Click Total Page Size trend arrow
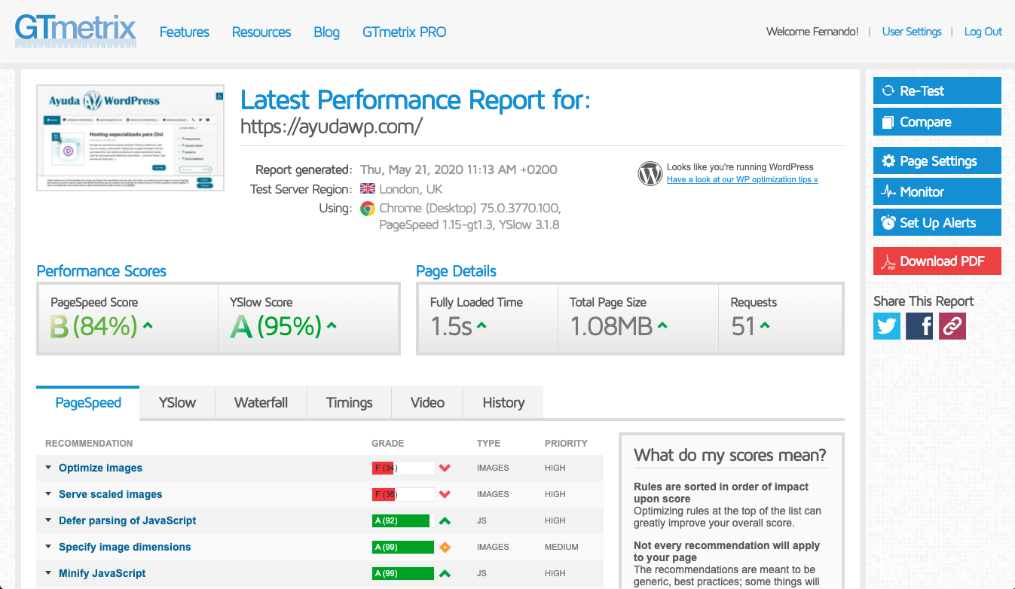 point(662,326)
